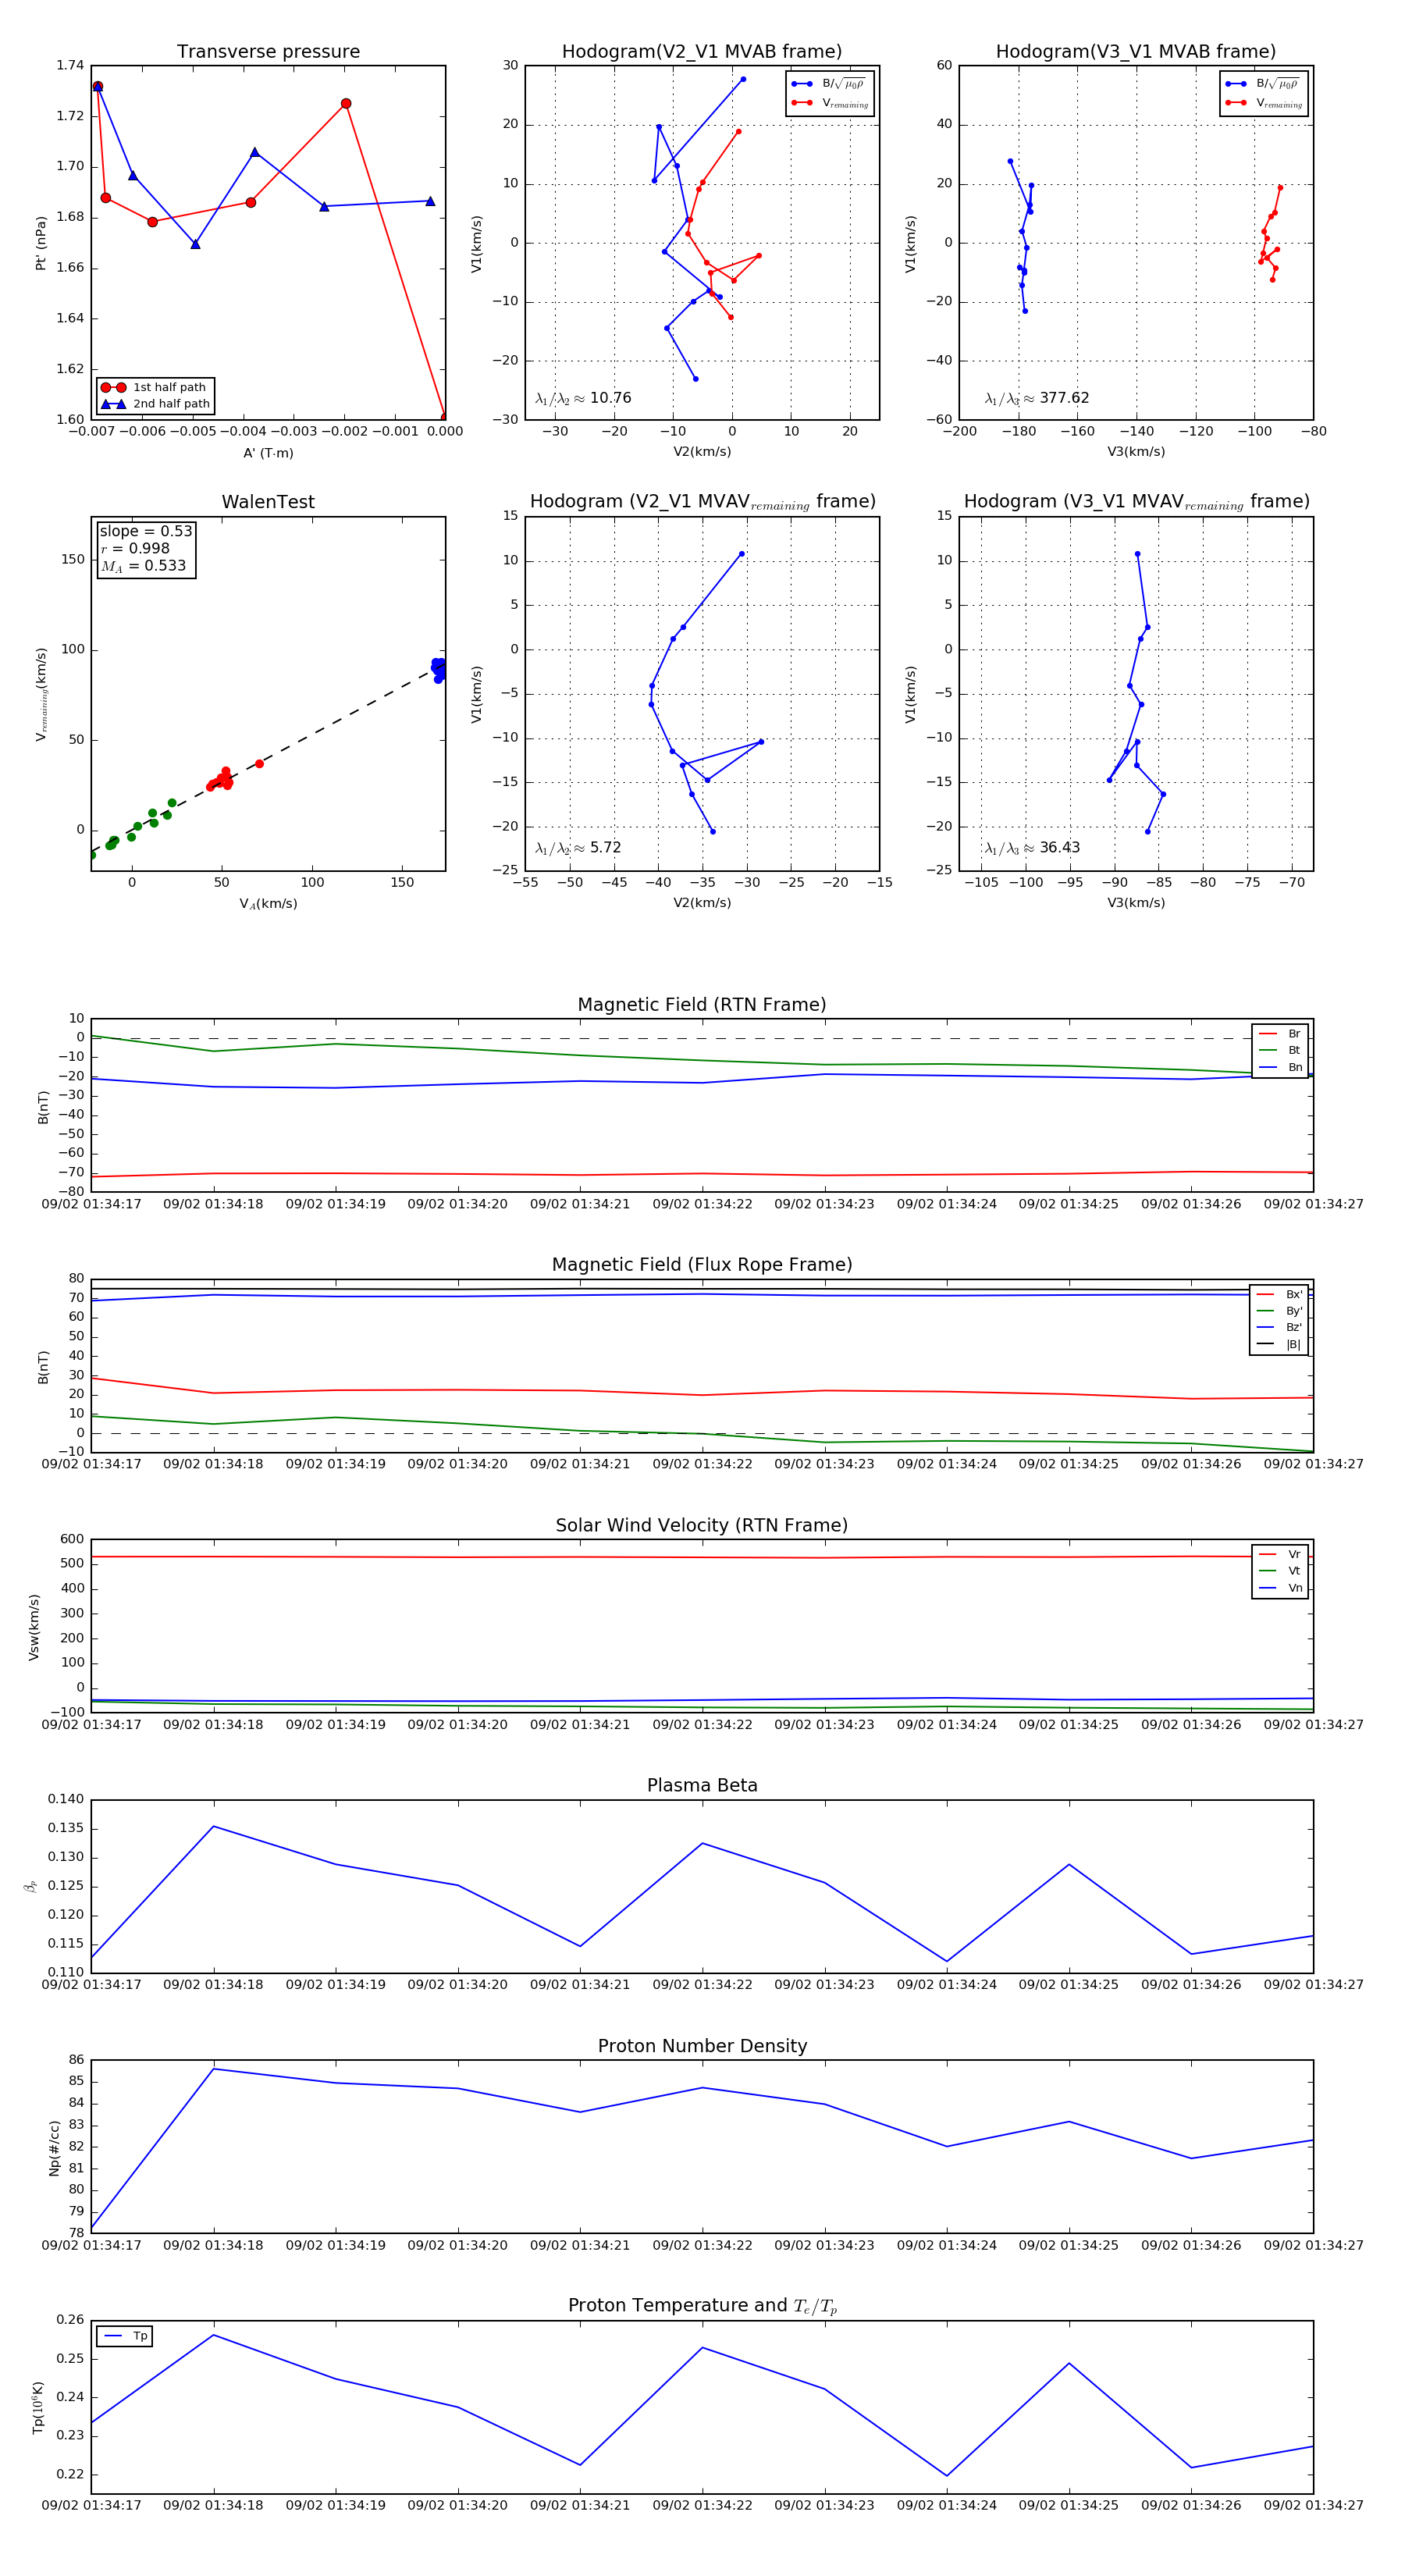The width and height of the screenshot is (1405, 2576).
Task: Click the blue data cluster in the WalenTest plot
Action: click(439, 670)
